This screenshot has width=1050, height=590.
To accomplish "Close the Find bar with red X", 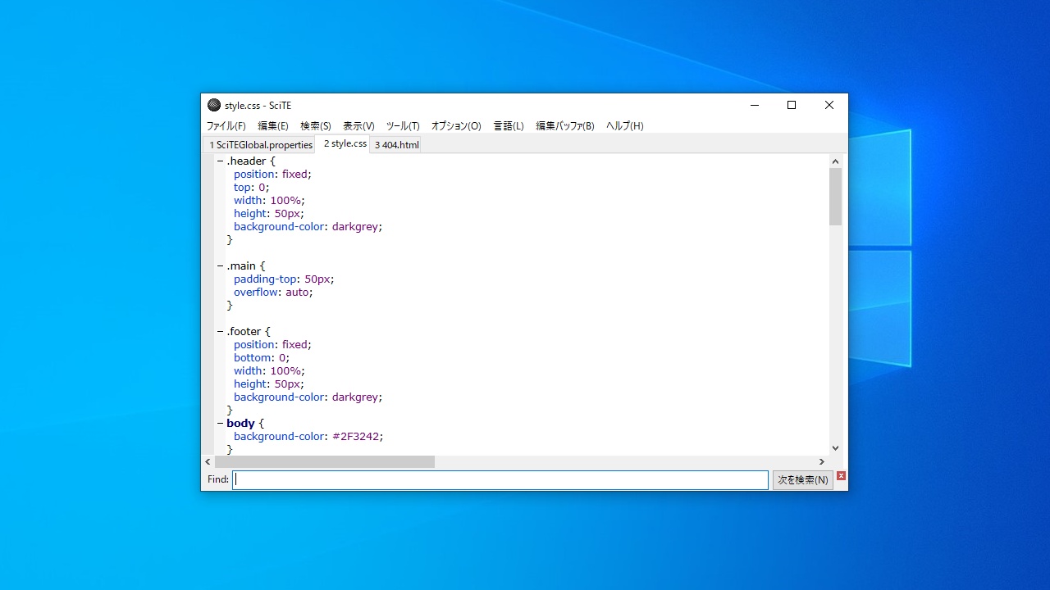I will coord(841,476).
